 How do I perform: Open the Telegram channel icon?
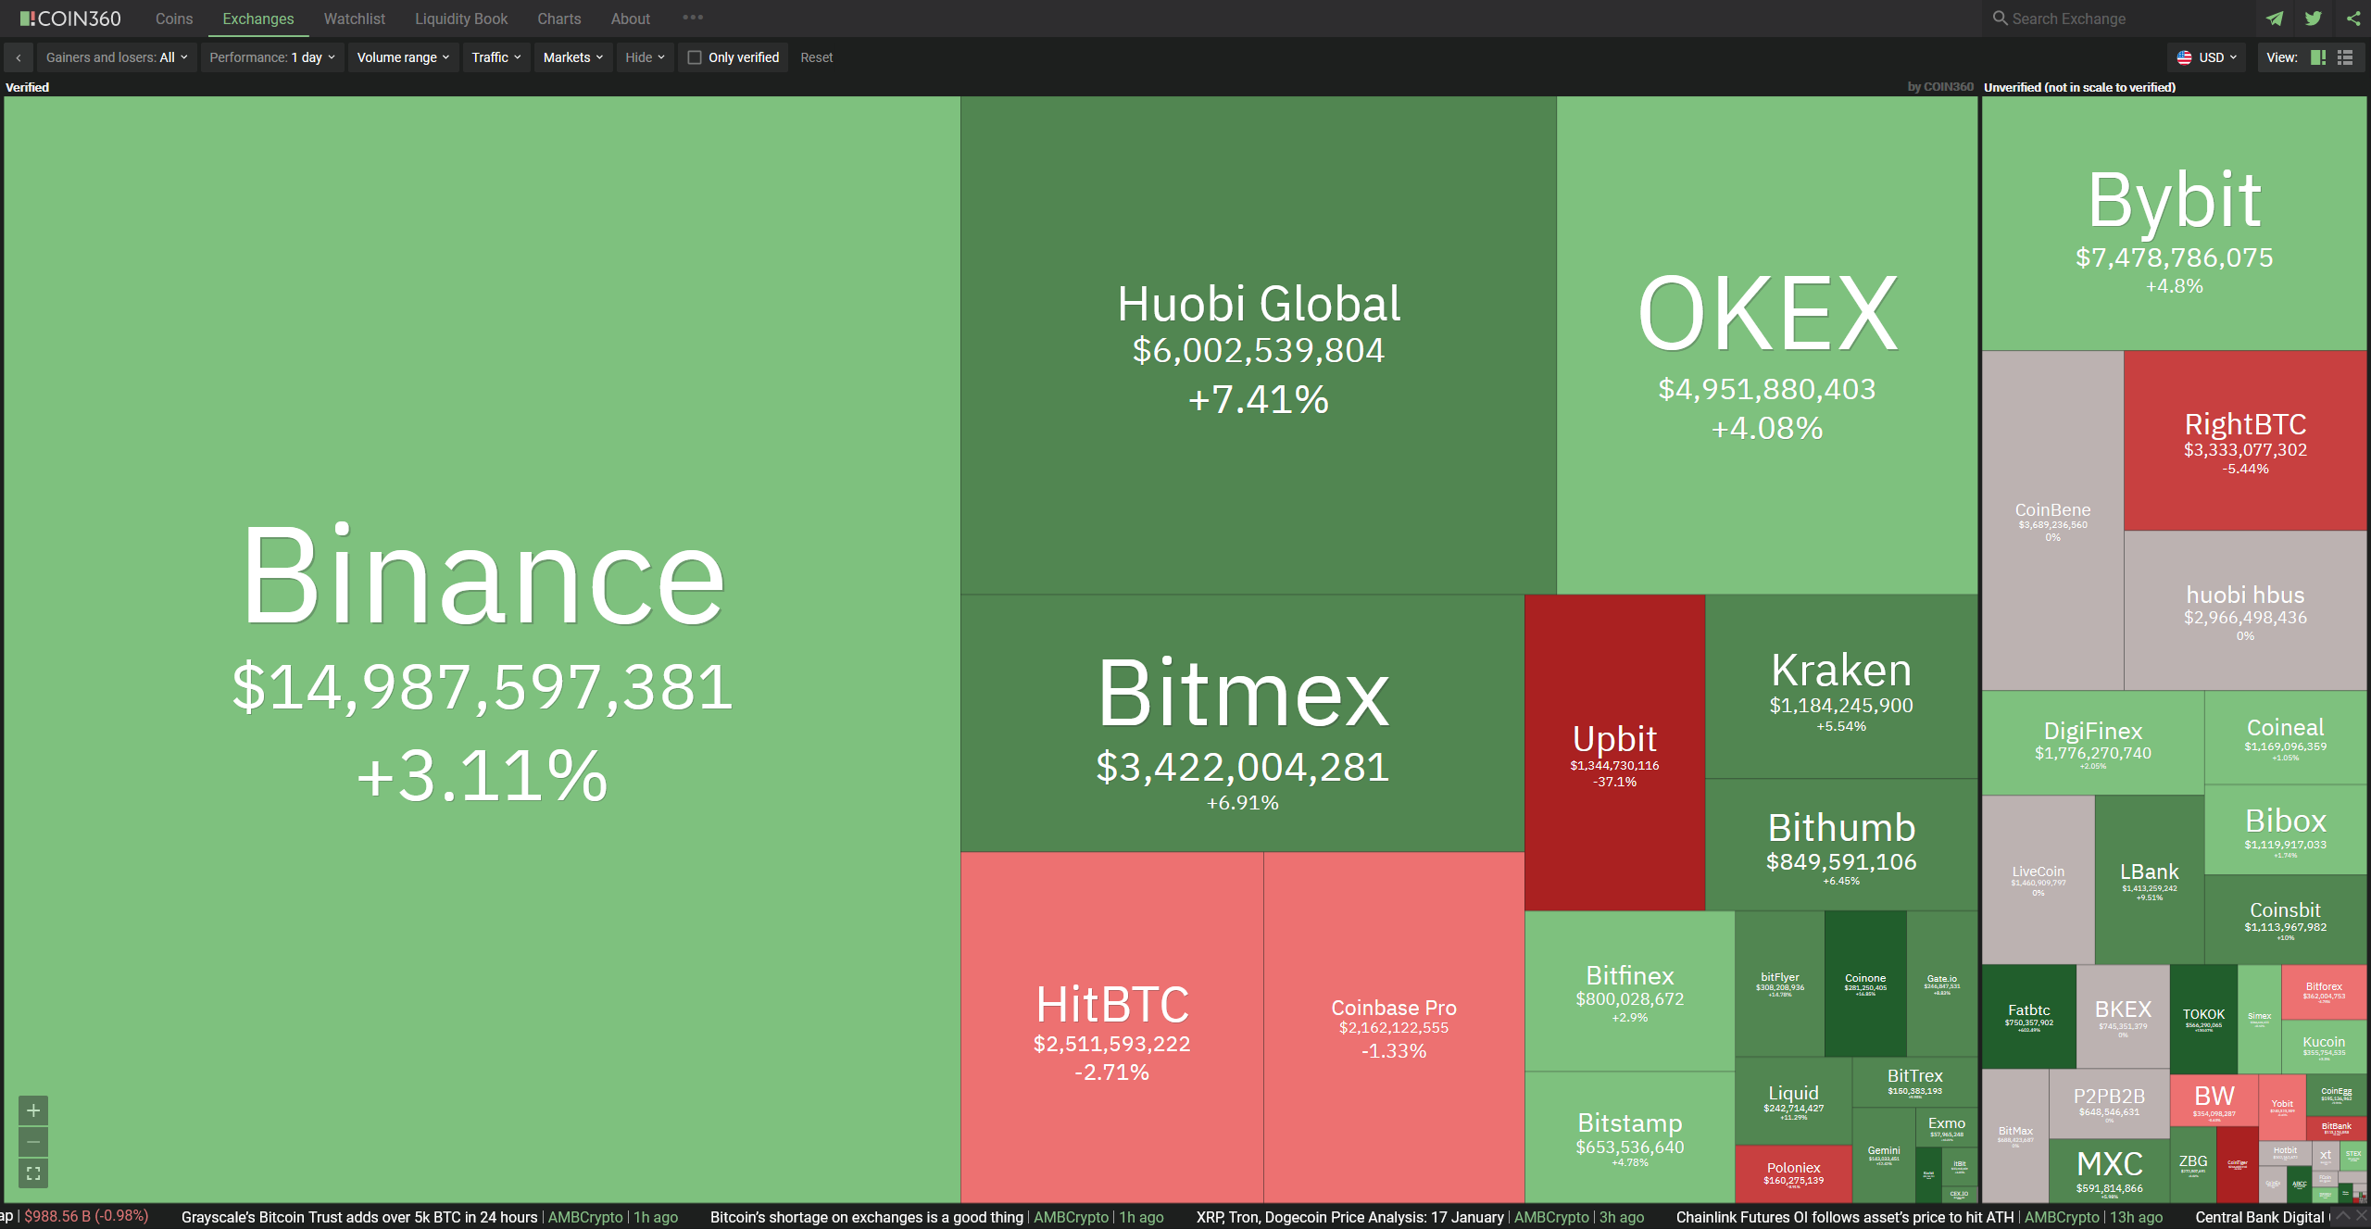pyautogui.click(x=2275, y=19)
